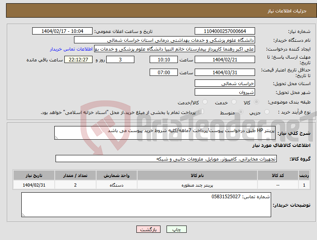Screen dimensions: 317x240
Task: Click the price validity date 1404/03/31
Action: pyautogui.click(x=224, y=72)
